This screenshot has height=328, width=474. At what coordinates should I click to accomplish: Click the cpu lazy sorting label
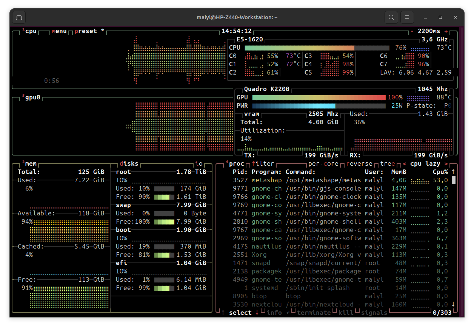425,163
